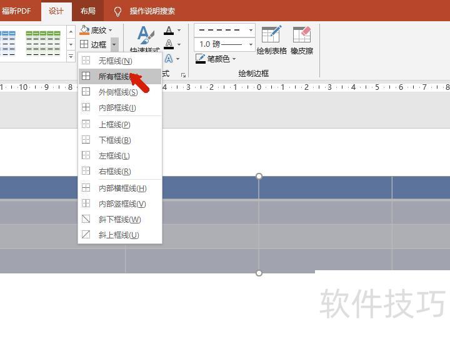Apply 下框线(B) bottom border
Image resolution: width=450 pixels, height=337 pixels.
(120, 140)
